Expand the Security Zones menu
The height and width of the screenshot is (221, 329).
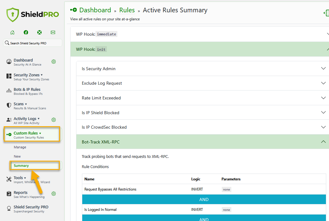click(x=31, y=77)
